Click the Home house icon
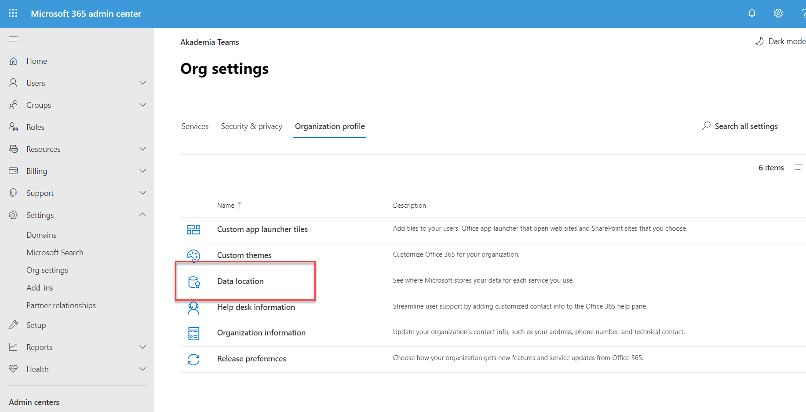The image size is (806, 412). pyautogui.click(x=14, y=61)
